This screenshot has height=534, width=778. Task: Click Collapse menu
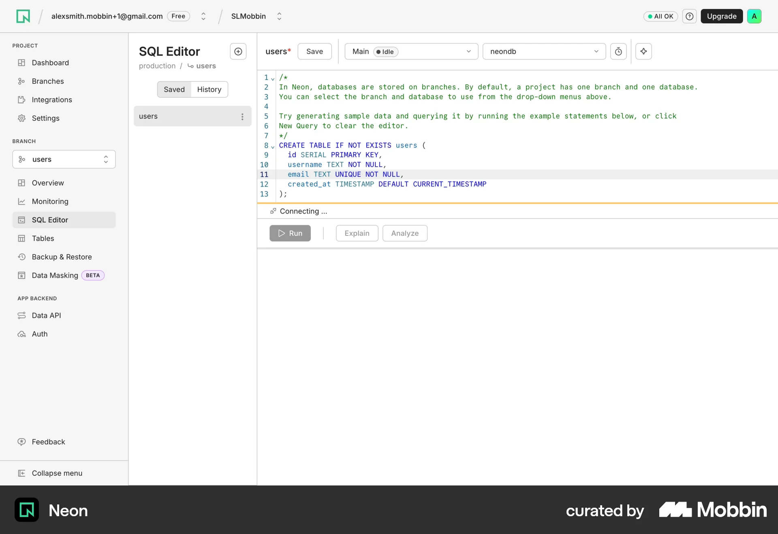click(64, 473)
